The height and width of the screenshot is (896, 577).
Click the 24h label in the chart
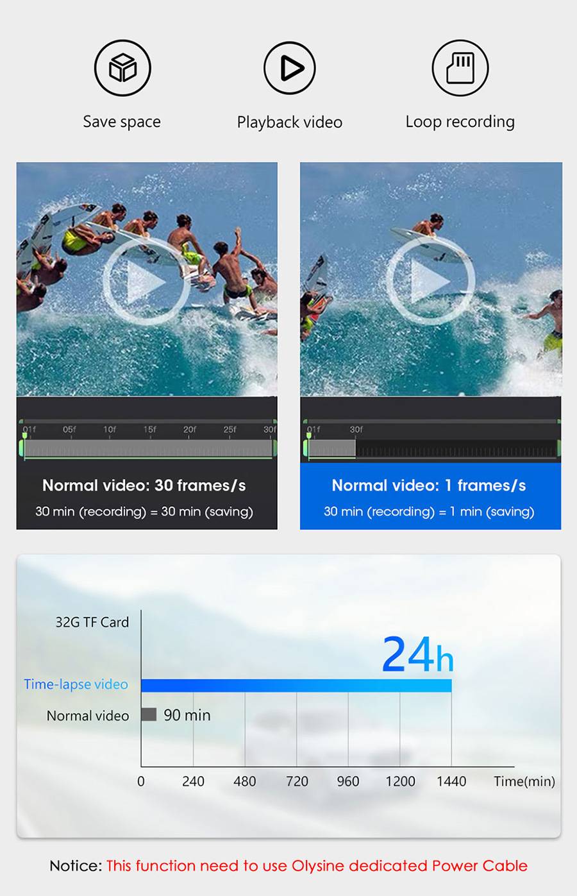pos(417,655)
